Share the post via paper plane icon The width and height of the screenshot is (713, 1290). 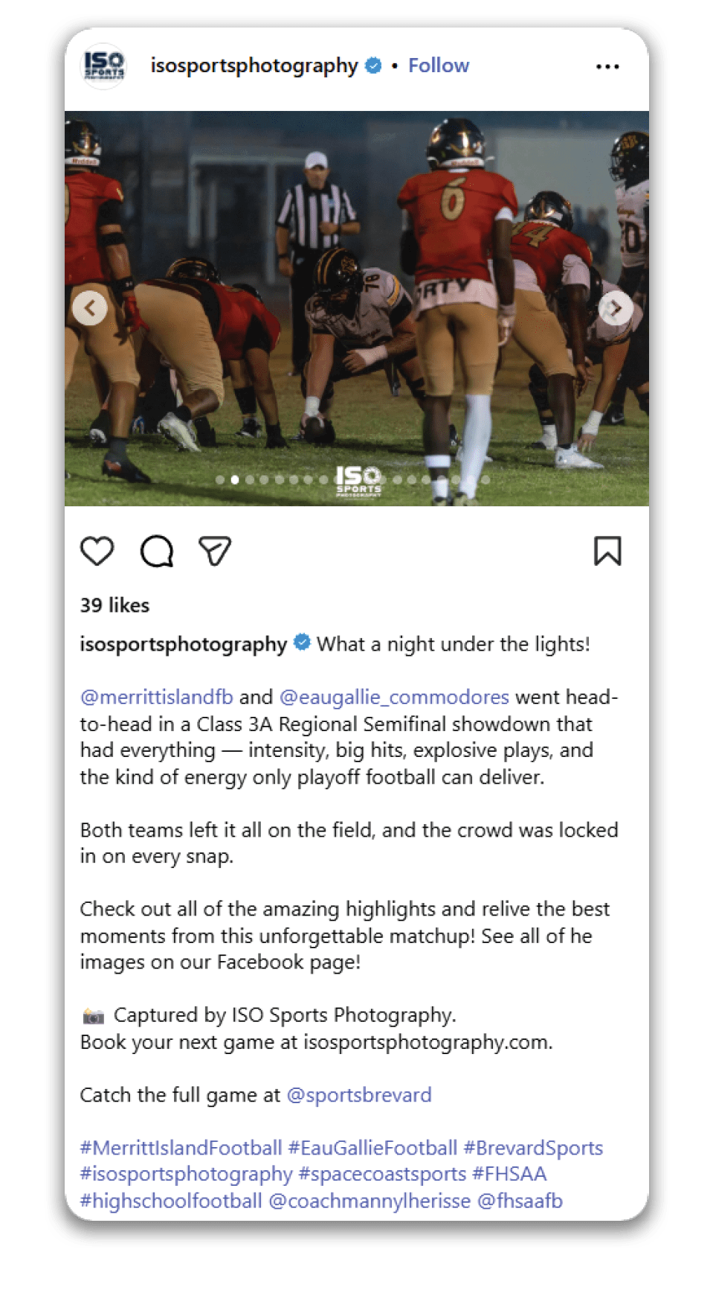[x=215, y=551]
